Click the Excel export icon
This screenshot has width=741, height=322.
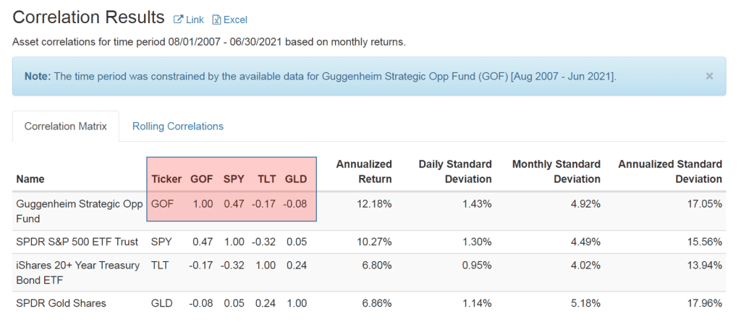point(216,20)
